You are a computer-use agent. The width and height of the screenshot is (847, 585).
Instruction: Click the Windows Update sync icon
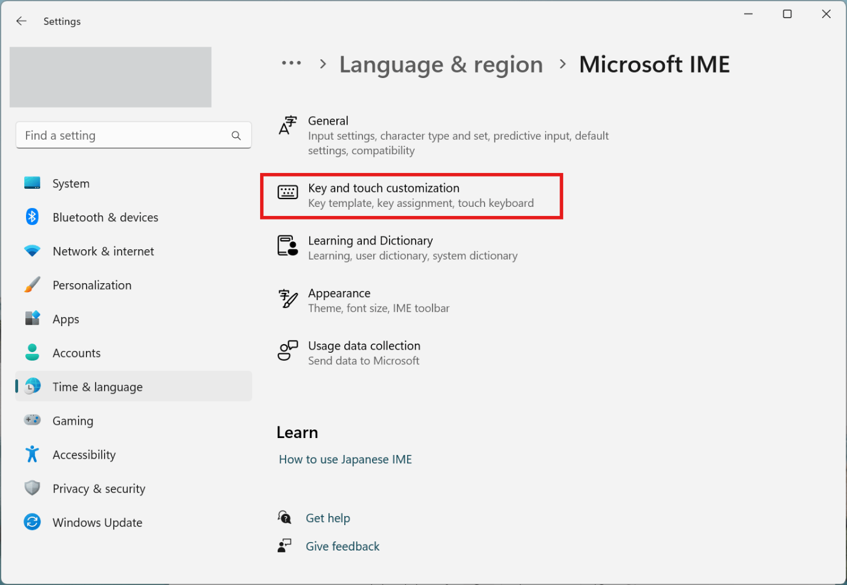point(32,521)
